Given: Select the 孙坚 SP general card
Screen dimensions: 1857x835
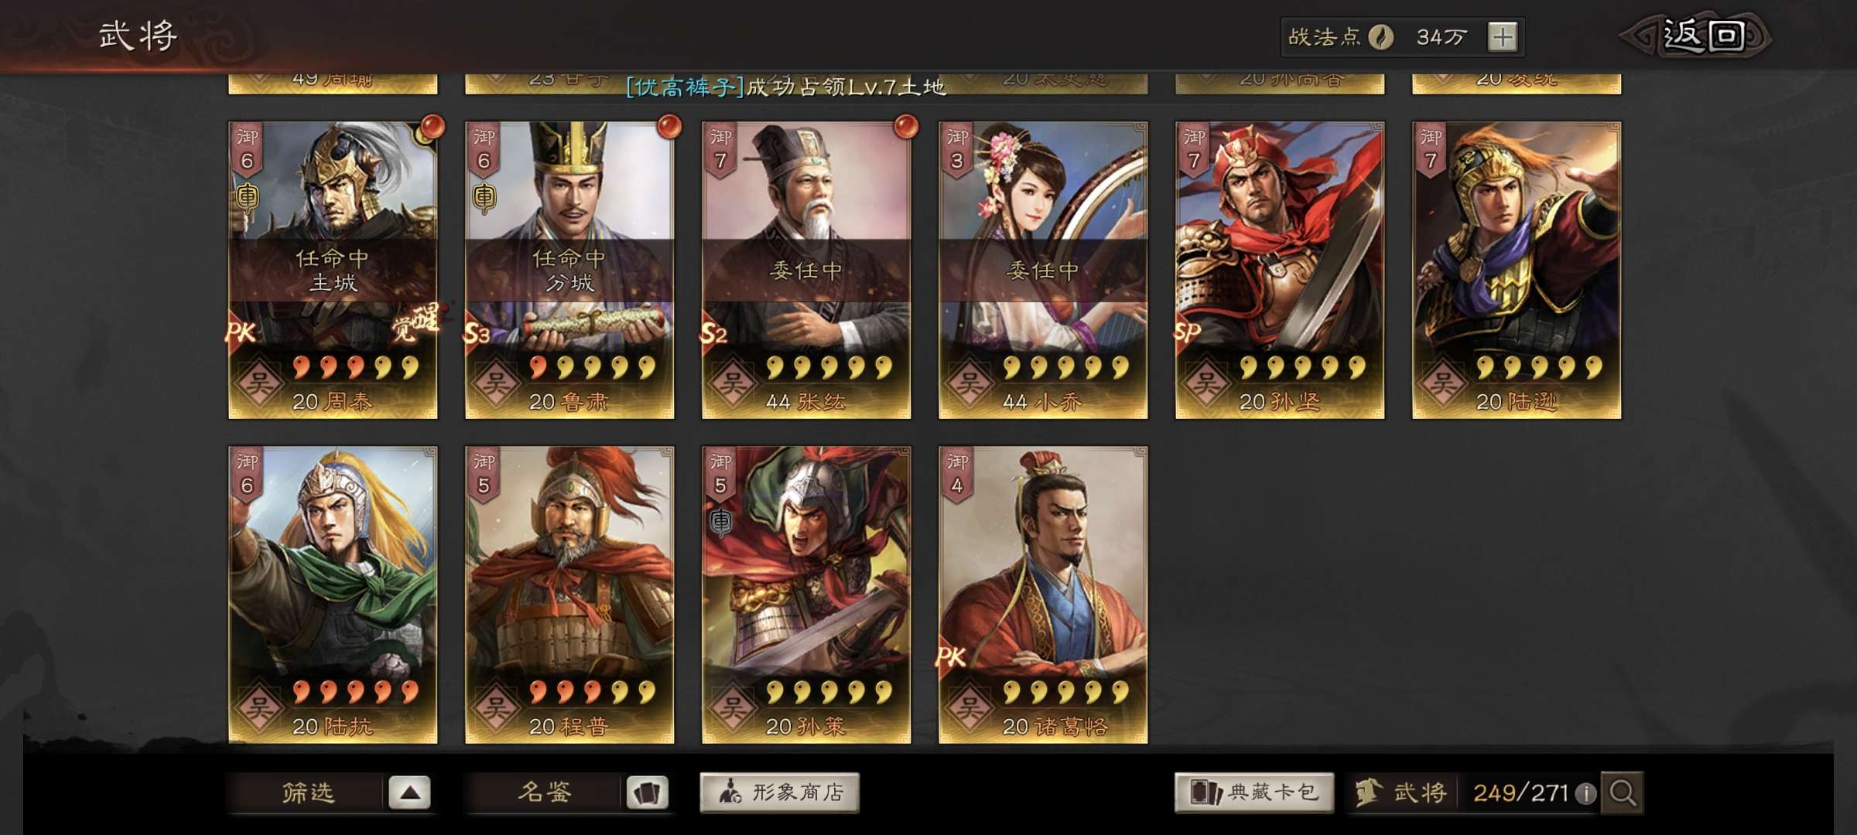Looking at the screenshot, I should tap(1280, 270).
